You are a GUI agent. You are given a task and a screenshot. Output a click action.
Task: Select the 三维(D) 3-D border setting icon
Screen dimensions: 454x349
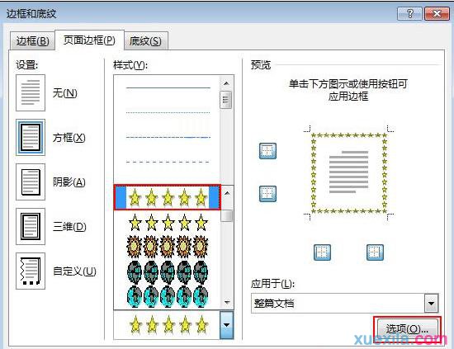click(31, 226)
